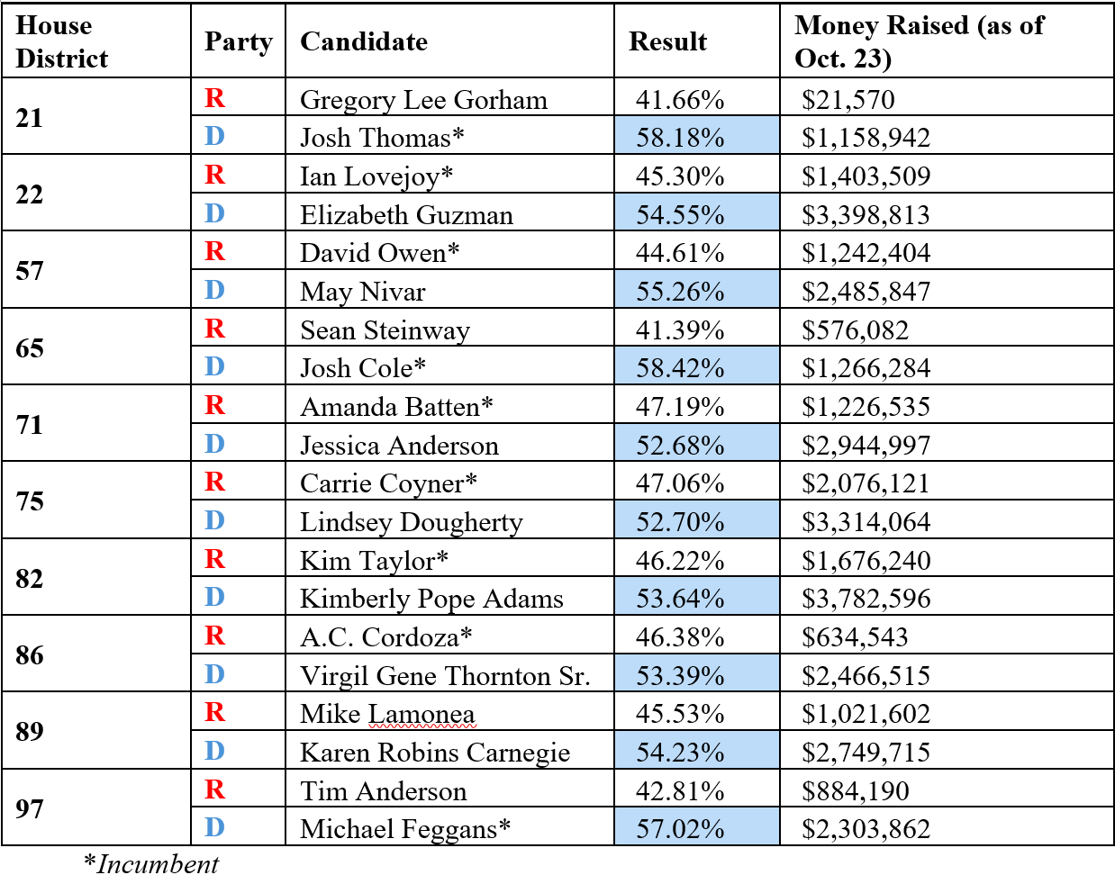The height and width of the screenshot is (884, 1115).
Task: Select Virgil Gene Thornton Sr. cell
Action: click(x=445, y=675)
